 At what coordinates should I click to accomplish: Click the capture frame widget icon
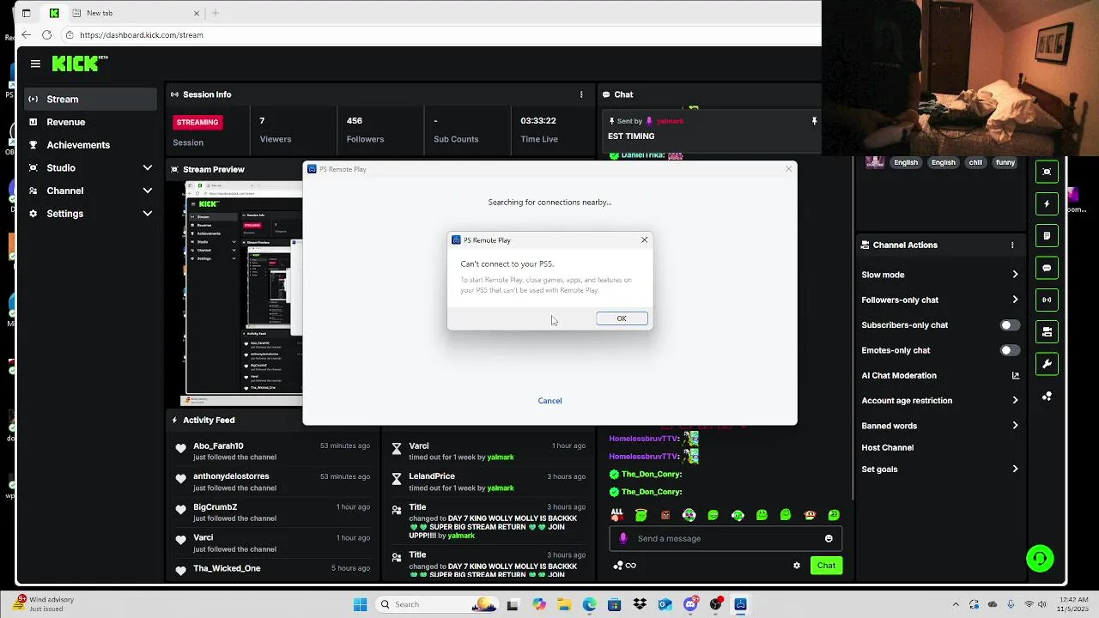click(1047, 172)
